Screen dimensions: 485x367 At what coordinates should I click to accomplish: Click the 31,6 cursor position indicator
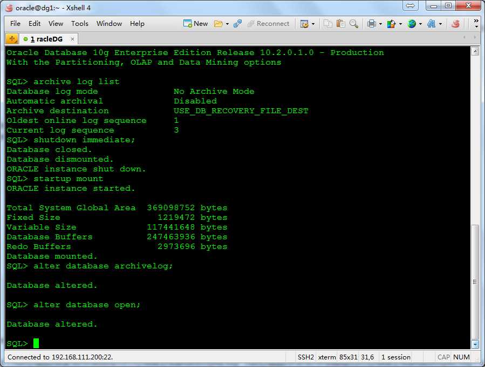(x=367, y=357)
